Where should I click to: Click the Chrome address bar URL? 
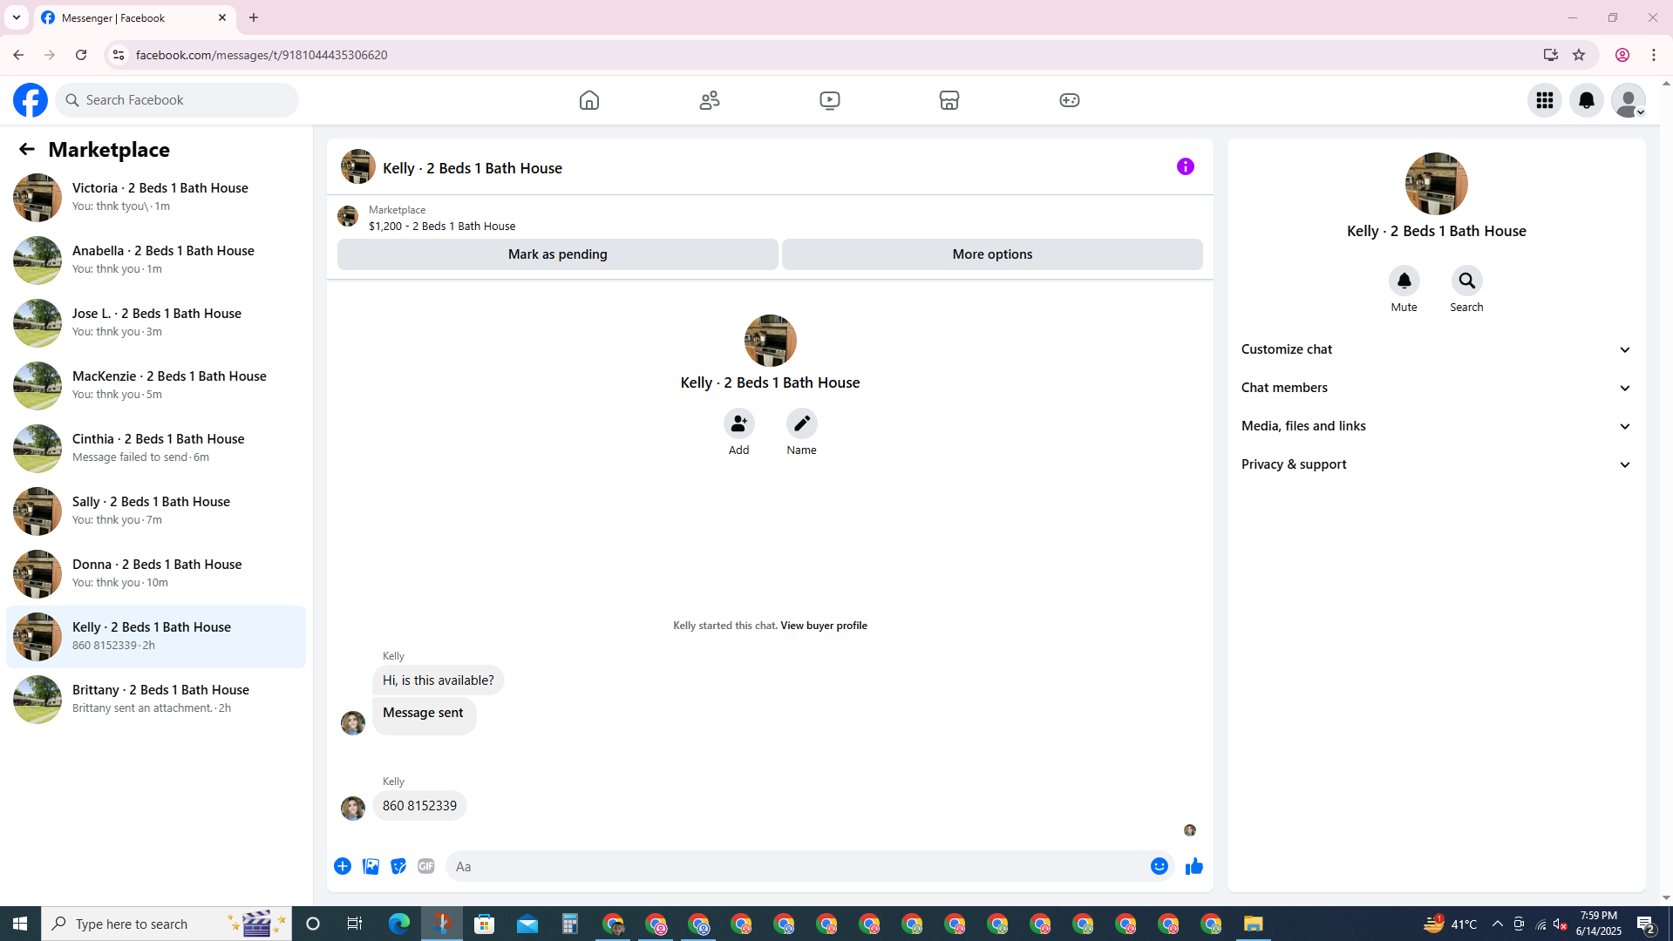pos(262,55)
